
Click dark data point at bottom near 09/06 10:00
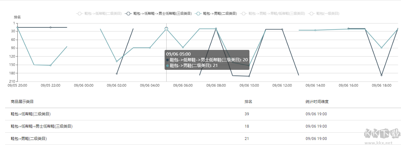click(x=249, y=76)
